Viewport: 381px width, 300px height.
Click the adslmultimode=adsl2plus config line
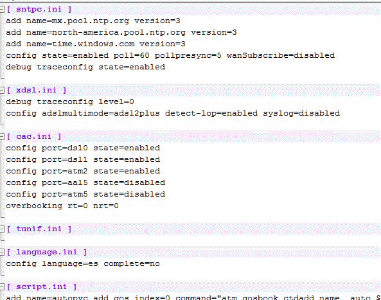coord(173,114)
